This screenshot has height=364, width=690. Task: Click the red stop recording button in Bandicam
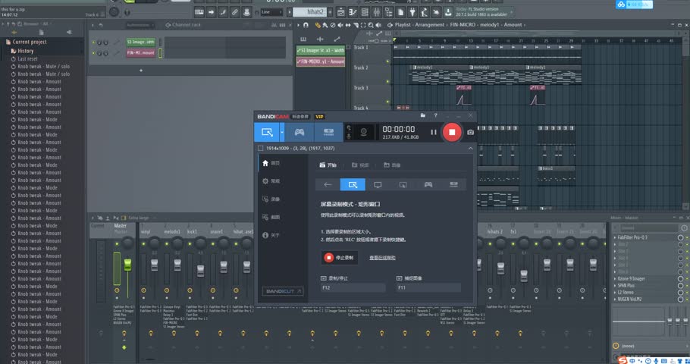click(x=452, y=132)
